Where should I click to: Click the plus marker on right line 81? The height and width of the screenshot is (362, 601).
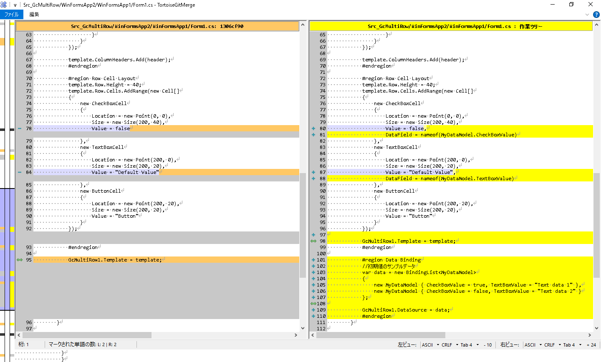313,135
